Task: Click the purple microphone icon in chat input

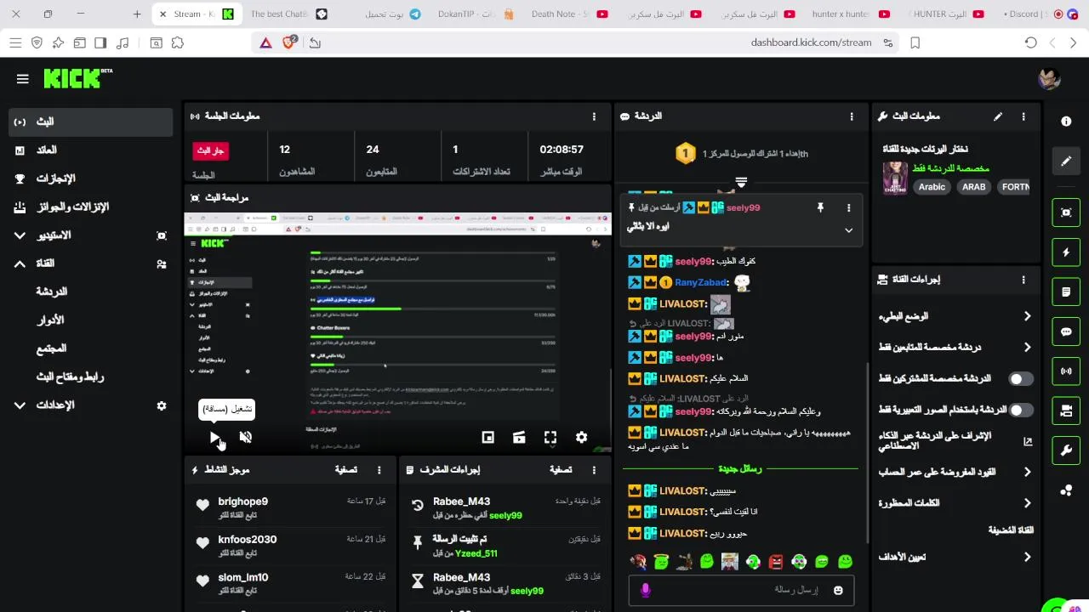Action: 646,590
